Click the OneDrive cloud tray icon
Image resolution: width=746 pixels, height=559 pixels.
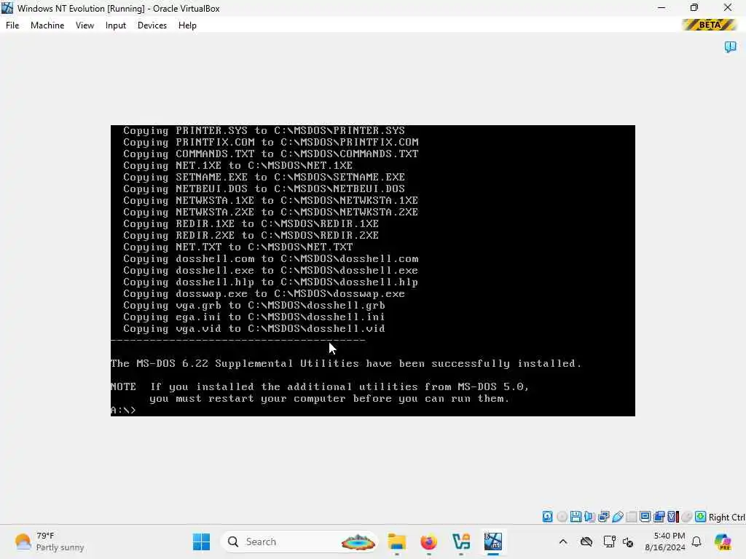(586, 542)
